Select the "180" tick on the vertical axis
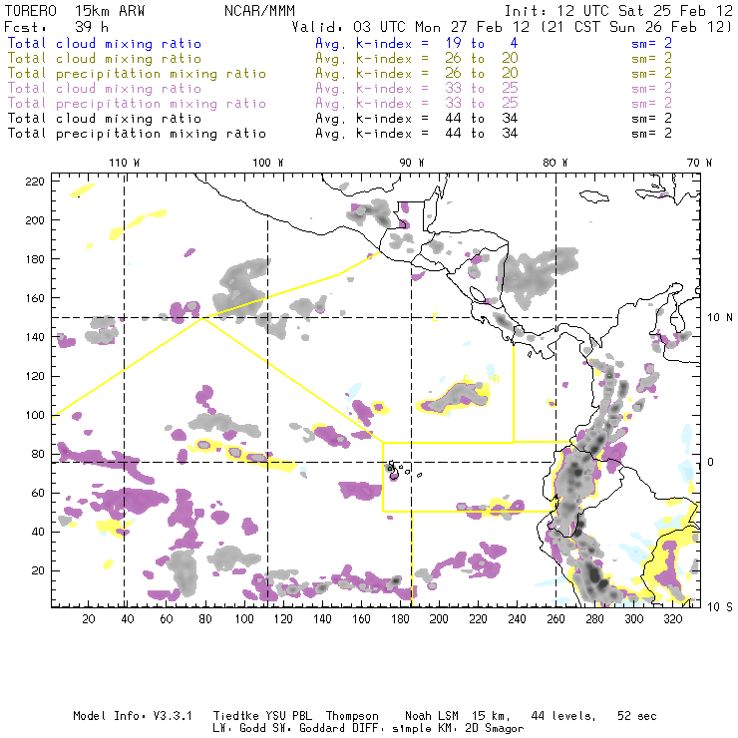The width and height of the screenshot is (738, 738). [34, 259]
